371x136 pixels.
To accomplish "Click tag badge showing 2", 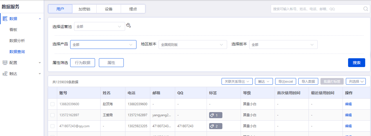I will pos(215,126).
